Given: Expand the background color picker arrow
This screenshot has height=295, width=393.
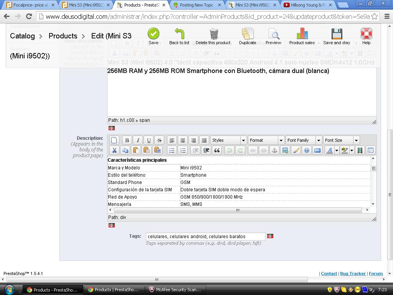Looking at the screenshot, I should click(352, 151).
